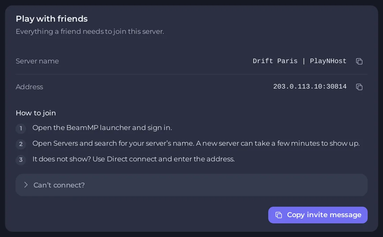Viewport: 383px width, 237px height.
Task: Click the step 1 number badge
Action: pyautogui.click(x=21, y=128)
